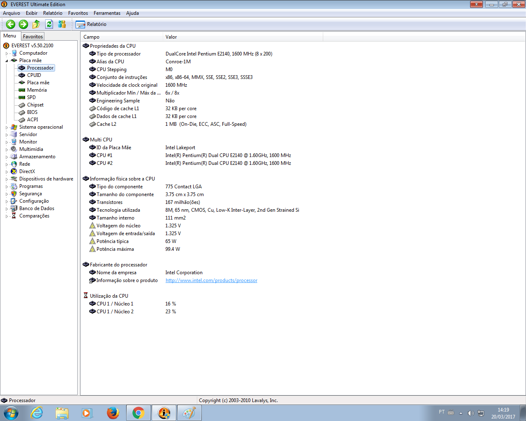Click the Utilização da CPU group header

pyautogui.click(x=106, y=296)
